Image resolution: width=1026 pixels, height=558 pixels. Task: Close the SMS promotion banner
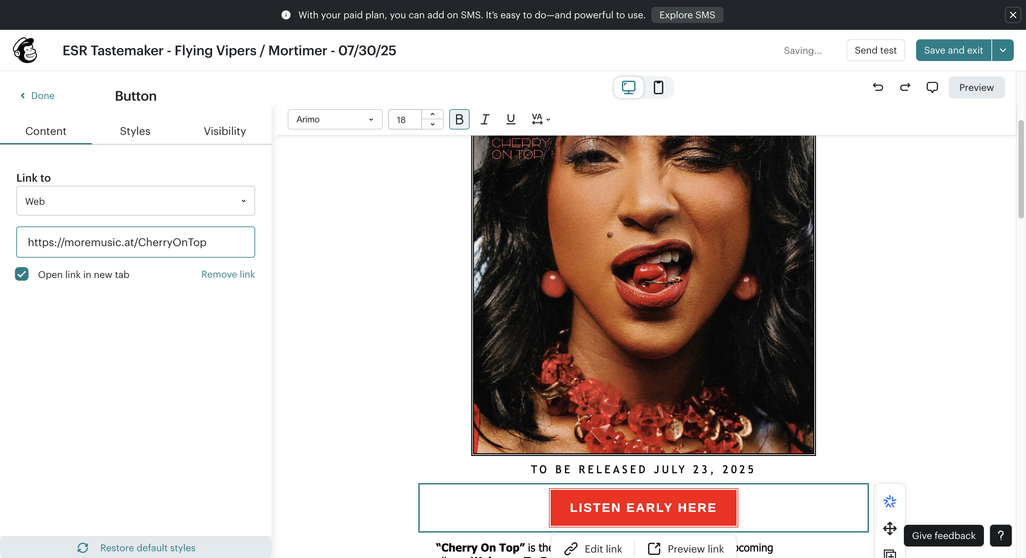click(1013, 15)
